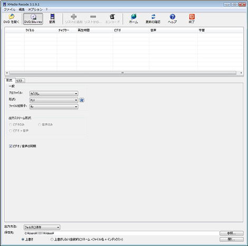Switch to the 形式 tab
Screen dimensions: 248x246
pos(9,80)
